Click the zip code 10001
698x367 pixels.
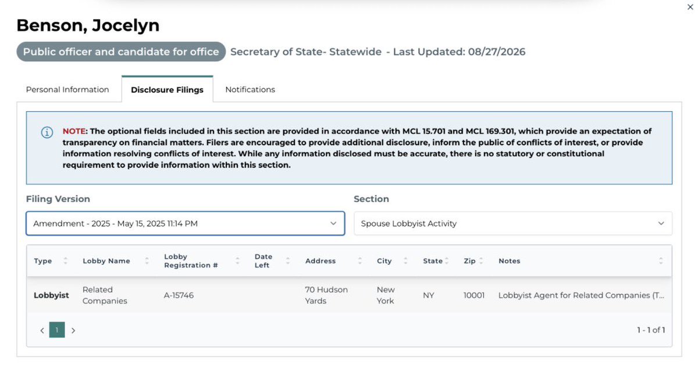pos(474,295)
